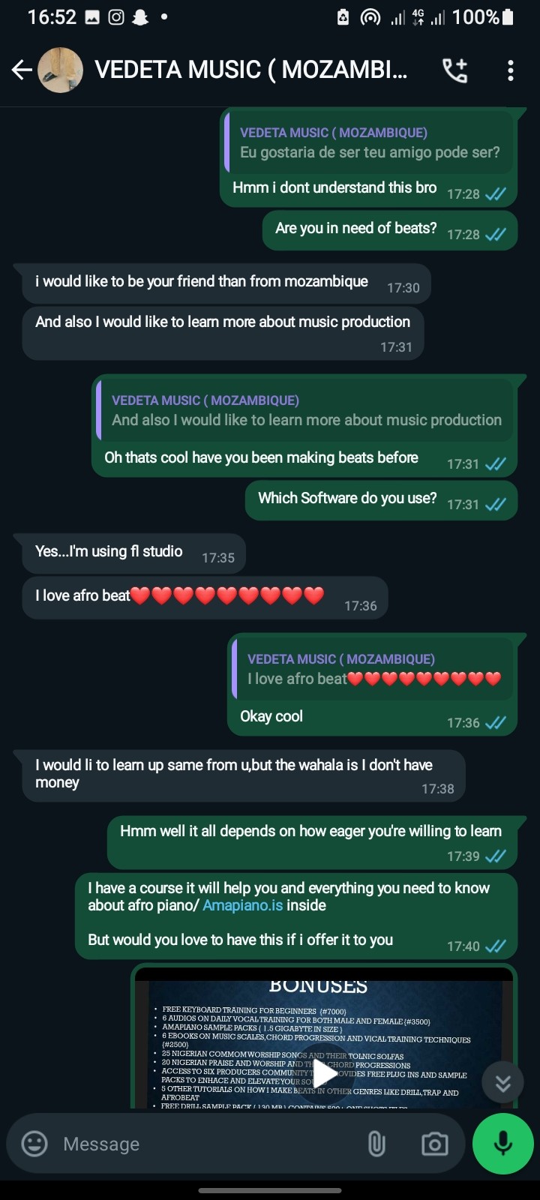Play the BONUSES video
Viewport: 540px width, 1200px height.
[325, 1073]
